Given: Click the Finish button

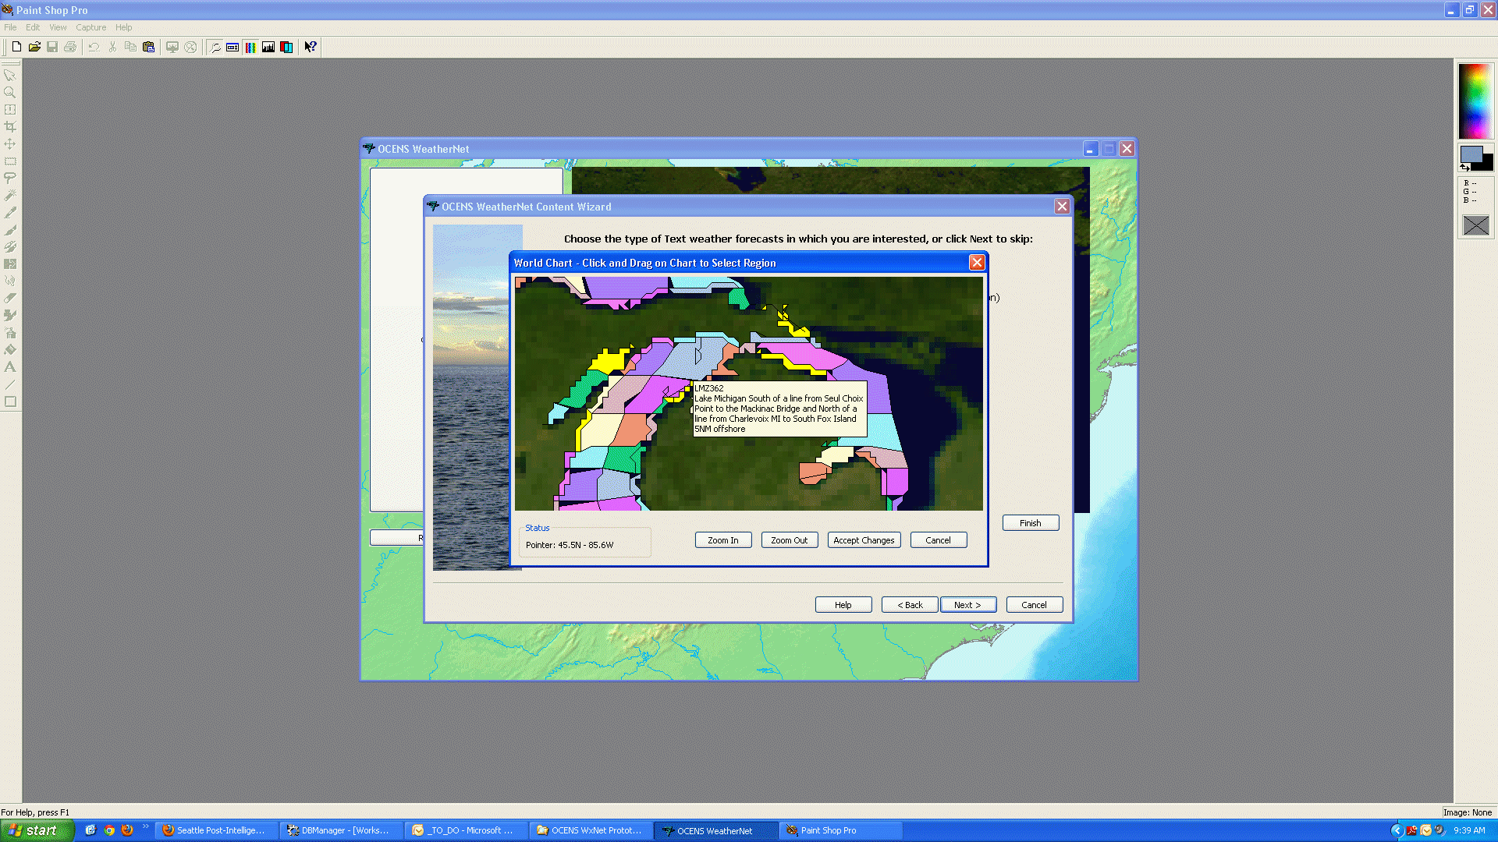Looking at the screenshot, I should [1031, 523].
